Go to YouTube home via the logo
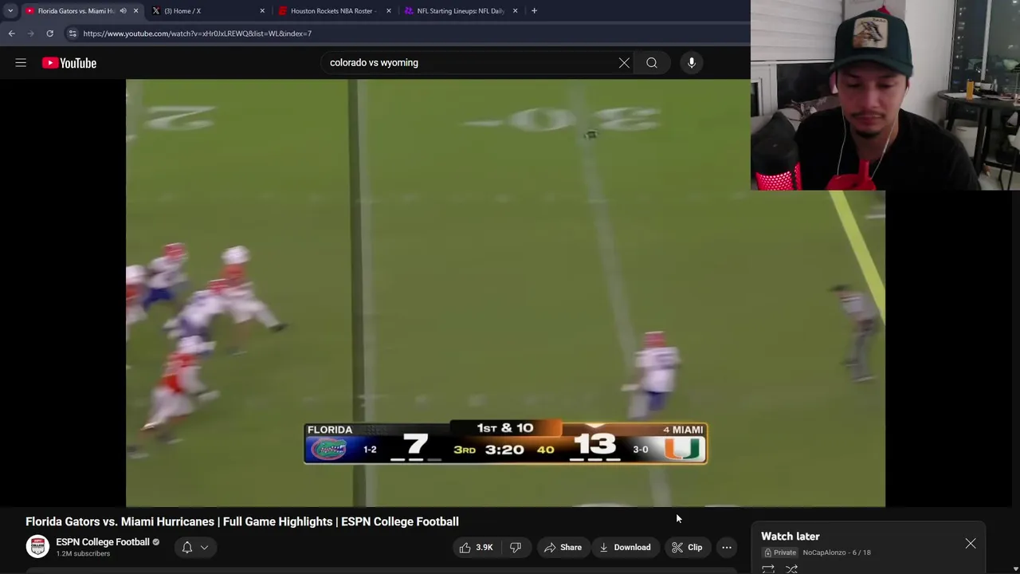Viewport: 1020px width, 574px height. pos(69,63)
